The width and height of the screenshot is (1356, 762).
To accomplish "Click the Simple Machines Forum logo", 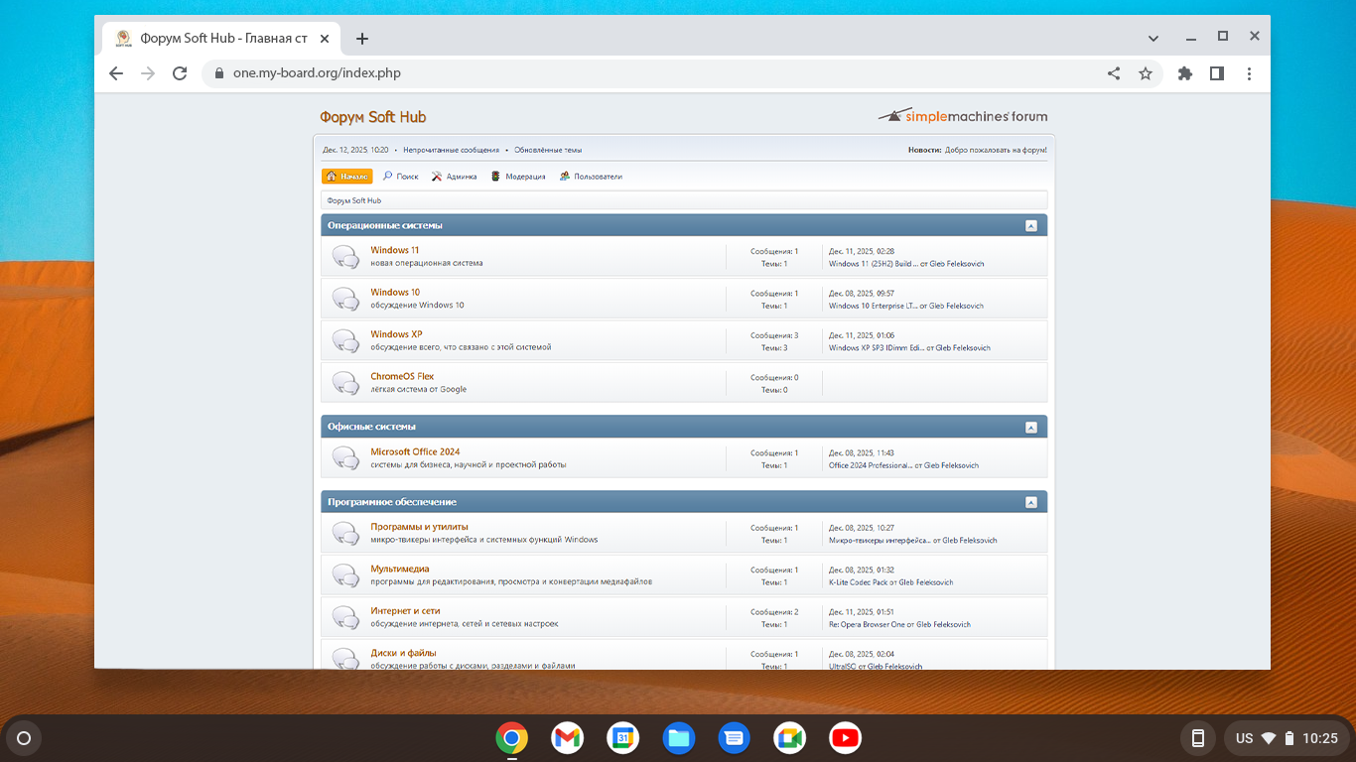I will coord(962,115).
